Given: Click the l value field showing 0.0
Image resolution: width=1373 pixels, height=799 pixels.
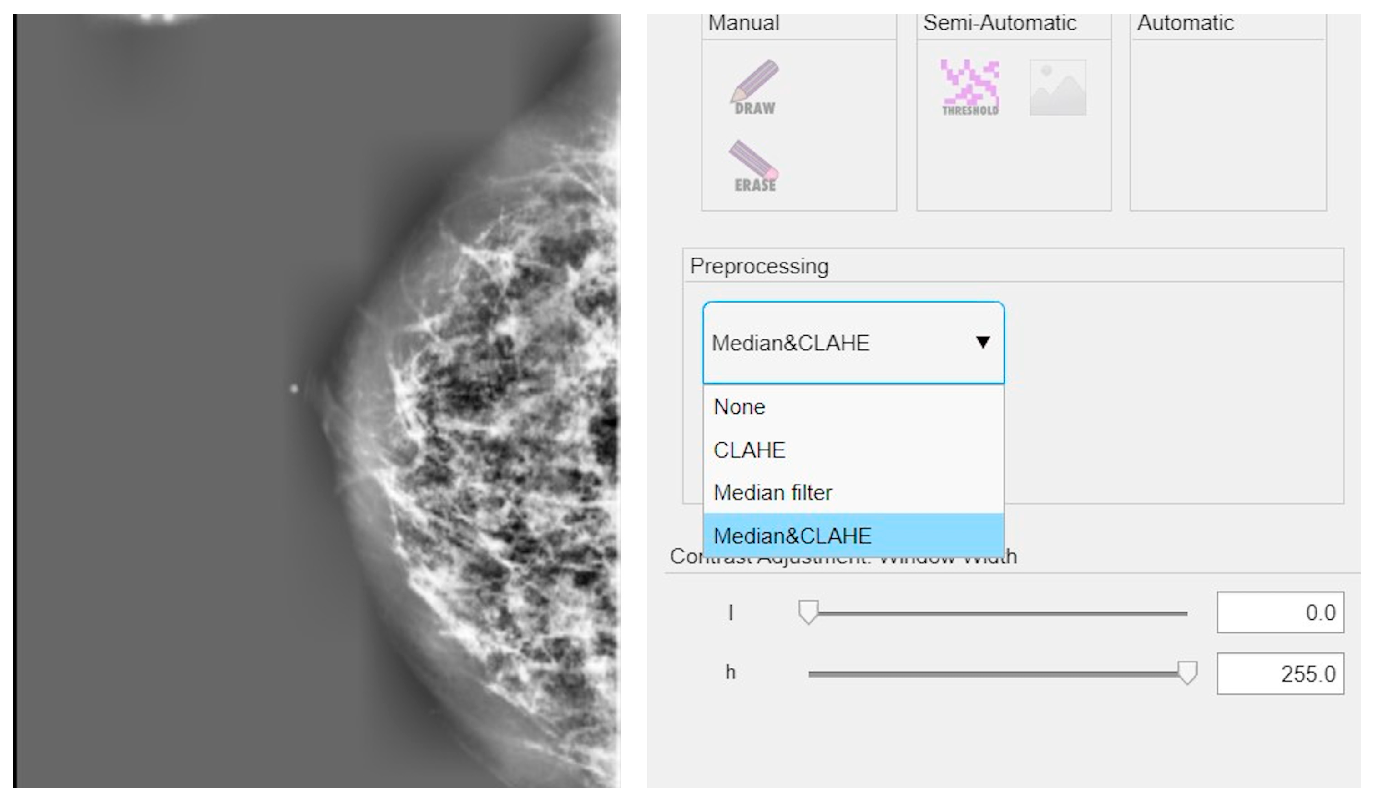Looking at the screenshot, I should click(1280, 612).
